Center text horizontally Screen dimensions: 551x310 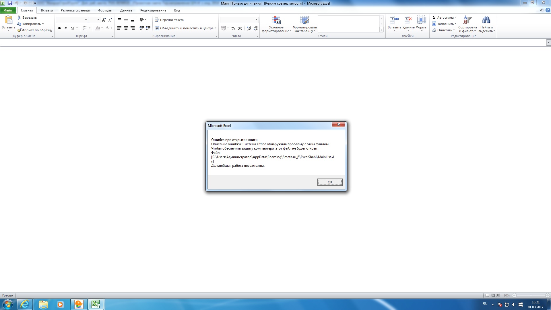click(126, 28)
